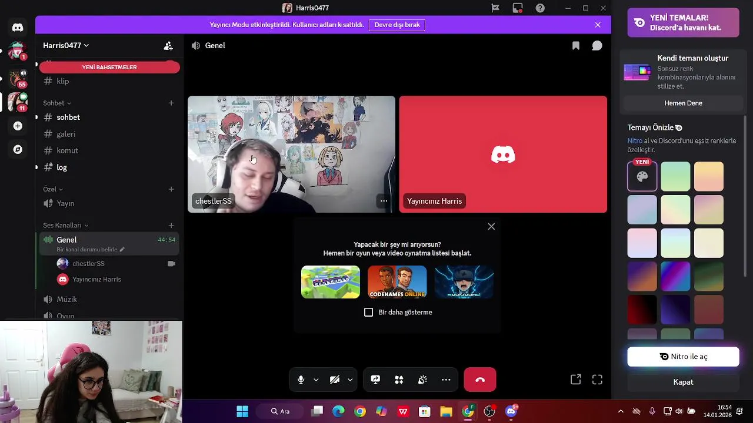Close the activity suggestion popup

[x=491, y=226]
